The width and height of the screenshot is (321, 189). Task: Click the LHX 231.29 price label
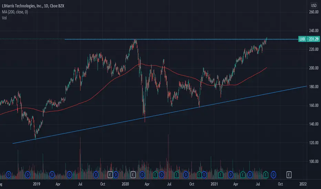[x=309, y=39]
